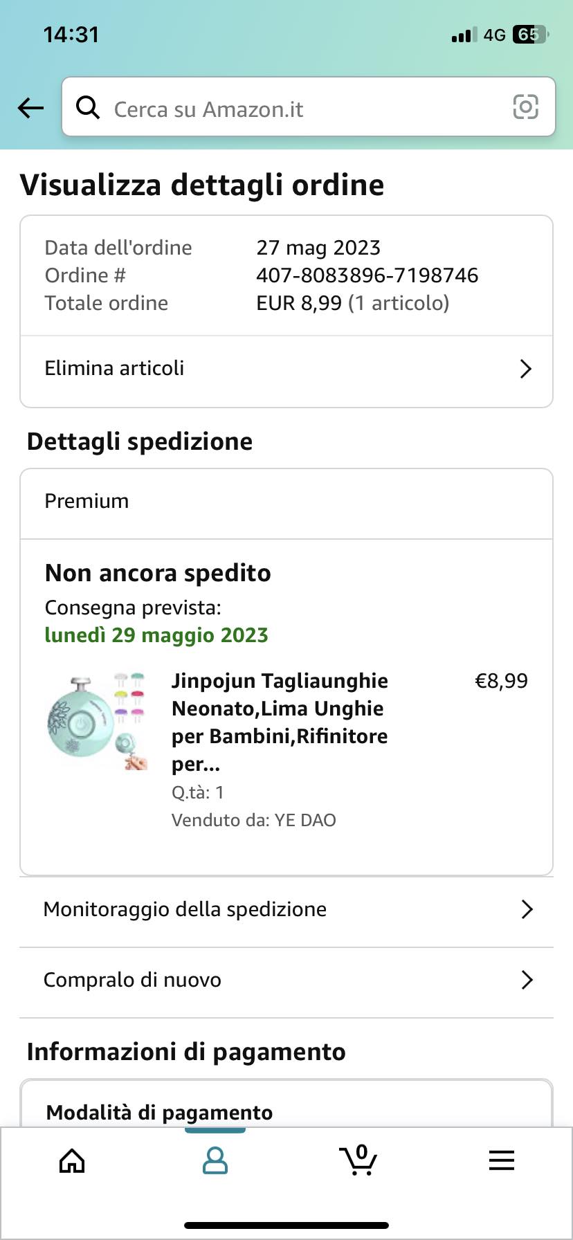Viewport: 573px width, 1240px height.
Task: Tap the back arrow icon
Action: (30, 107)
